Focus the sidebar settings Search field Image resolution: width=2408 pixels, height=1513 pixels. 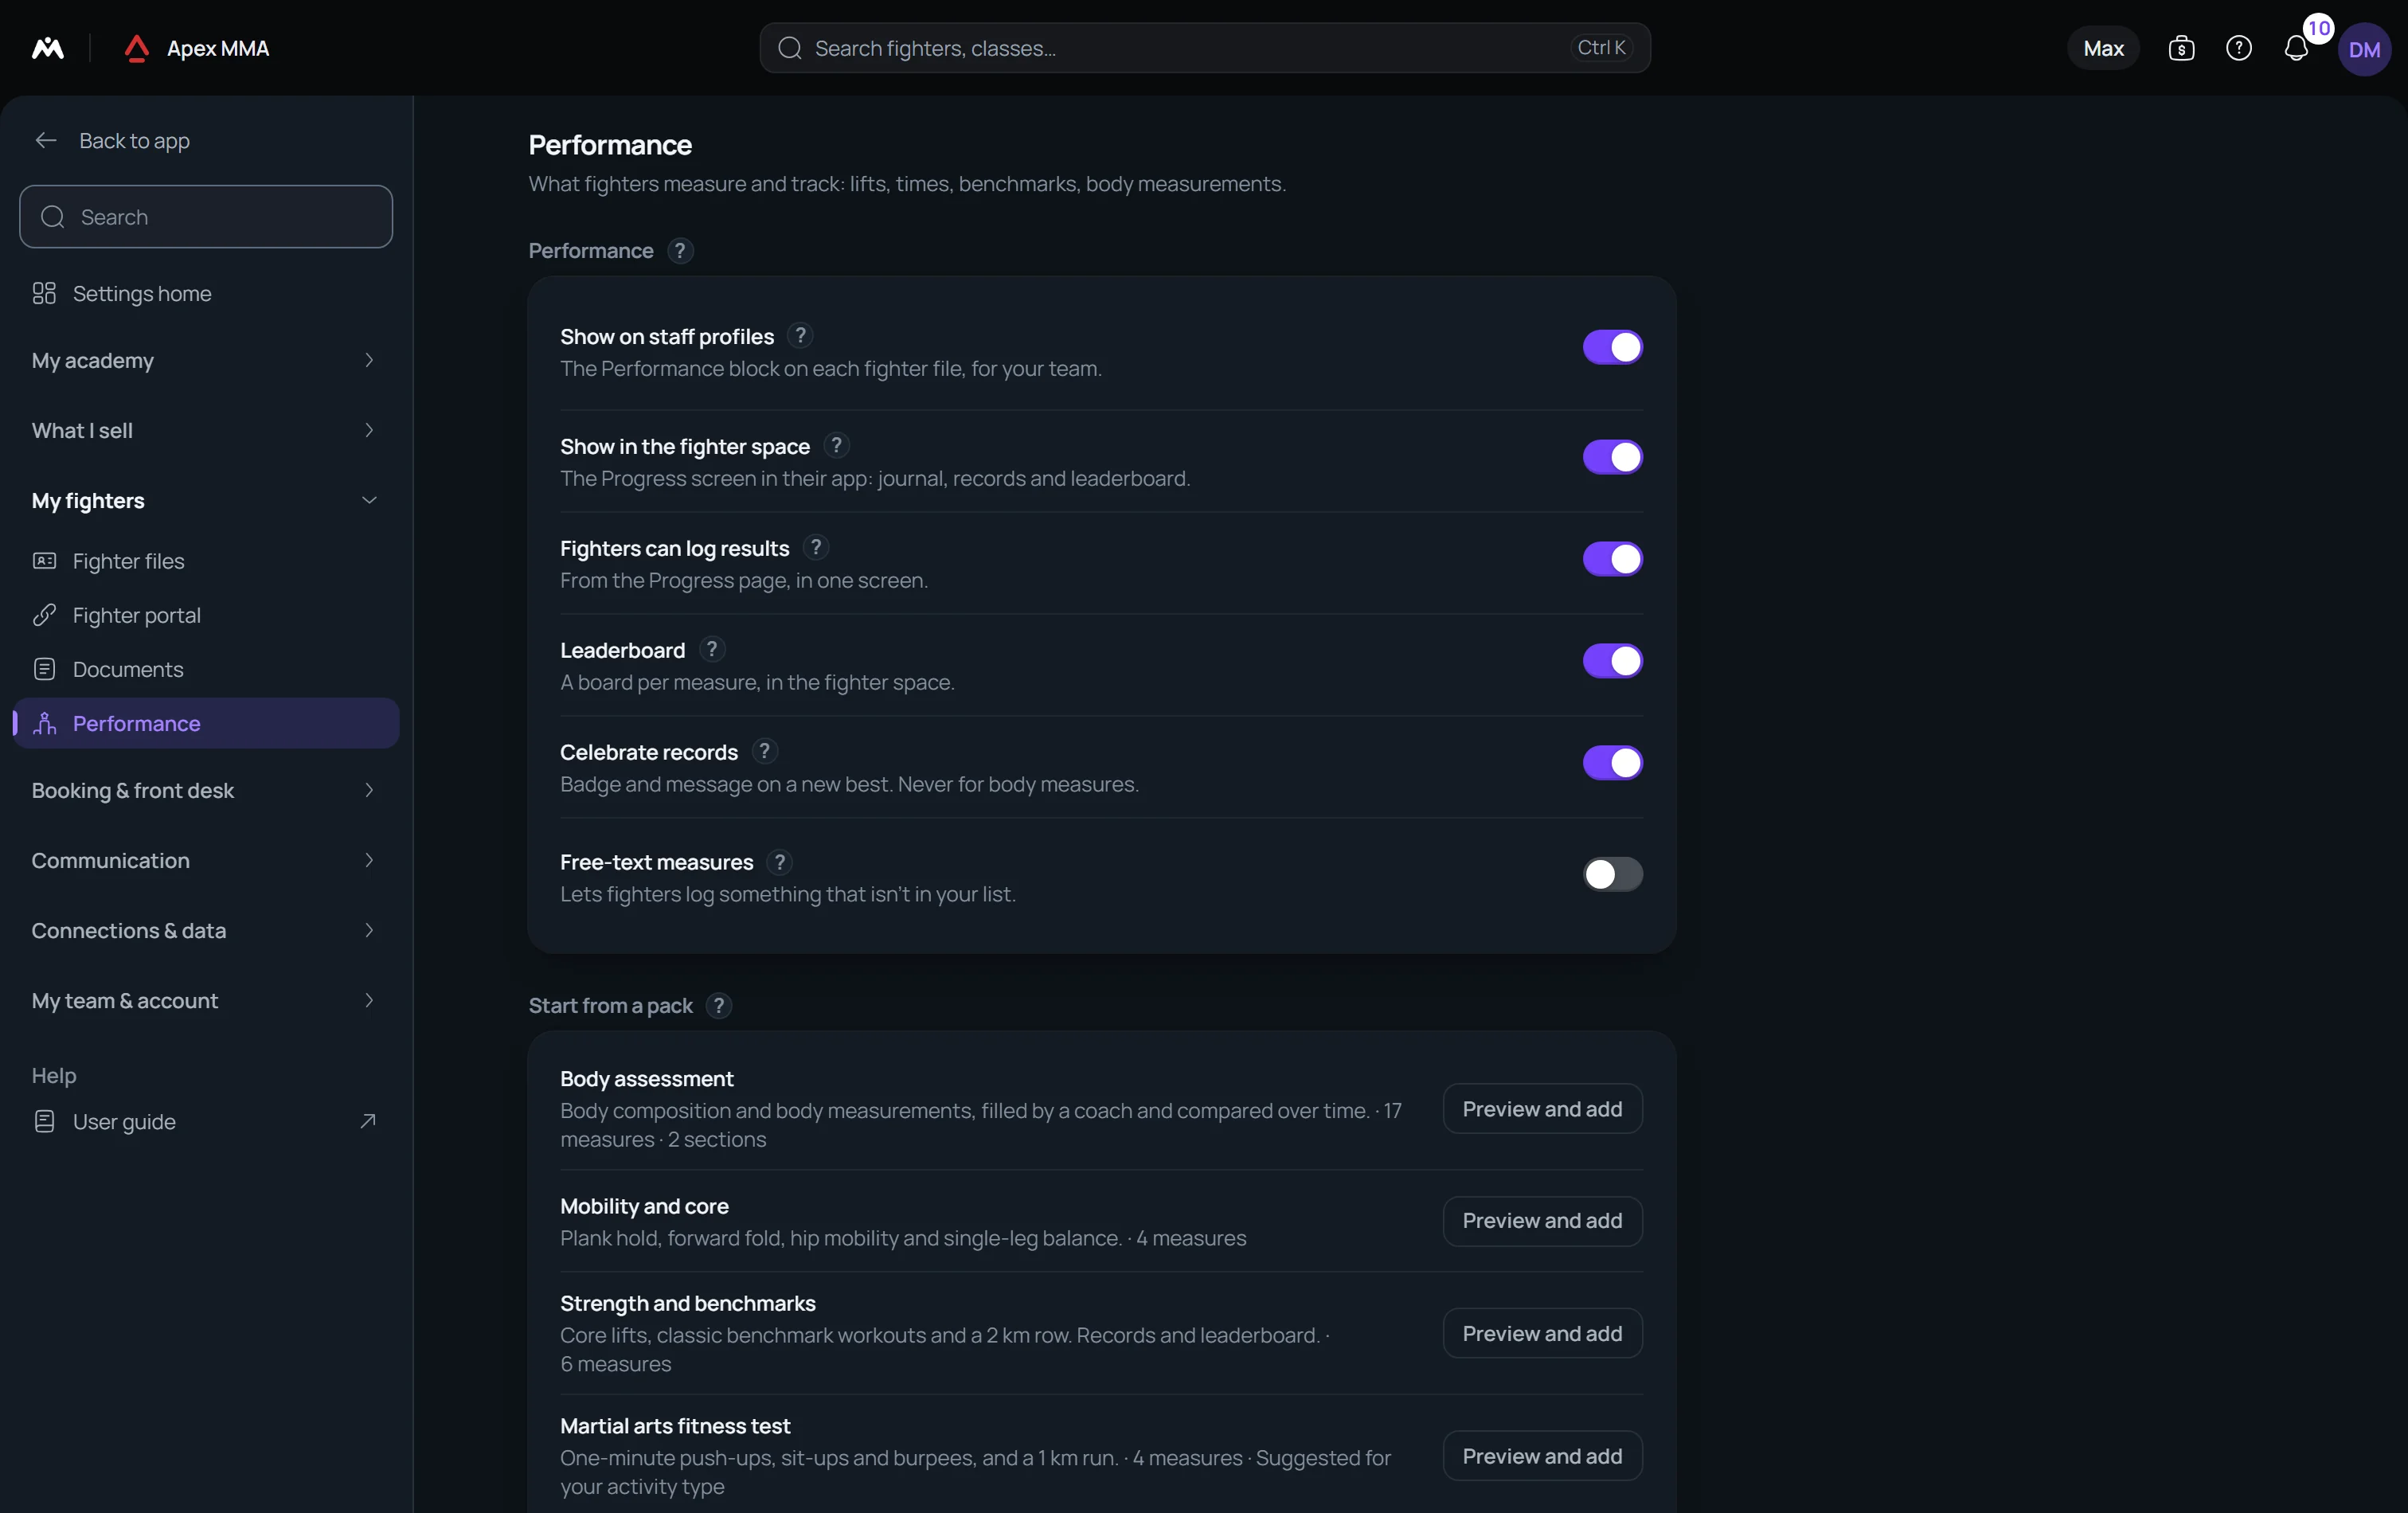pyautogui.click(x=206, y=217)
